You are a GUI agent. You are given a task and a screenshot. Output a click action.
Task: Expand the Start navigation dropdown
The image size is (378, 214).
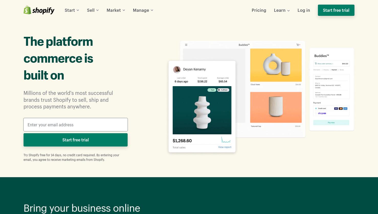click(72, 10)
